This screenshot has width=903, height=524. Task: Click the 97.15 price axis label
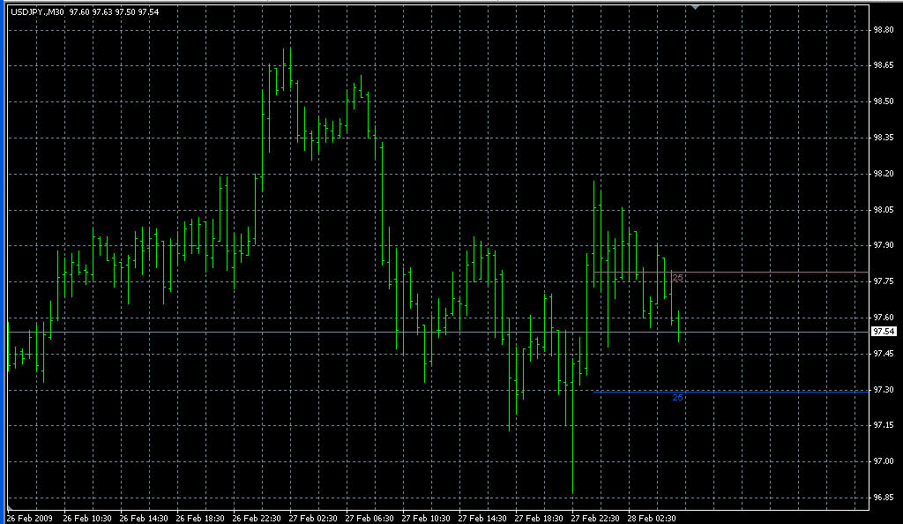(884, 425)
